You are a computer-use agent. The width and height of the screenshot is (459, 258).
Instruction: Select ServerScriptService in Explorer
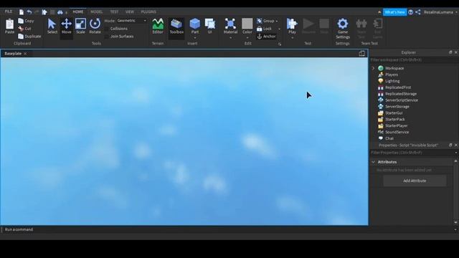pyautogui.click(x=402, y=100)
